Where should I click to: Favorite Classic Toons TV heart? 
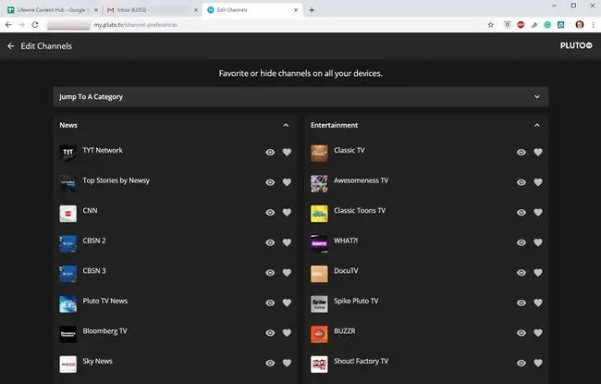coord(538,213)
